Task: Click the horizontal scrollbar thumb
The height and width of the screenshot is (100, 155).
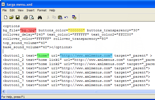Action: 96,91
